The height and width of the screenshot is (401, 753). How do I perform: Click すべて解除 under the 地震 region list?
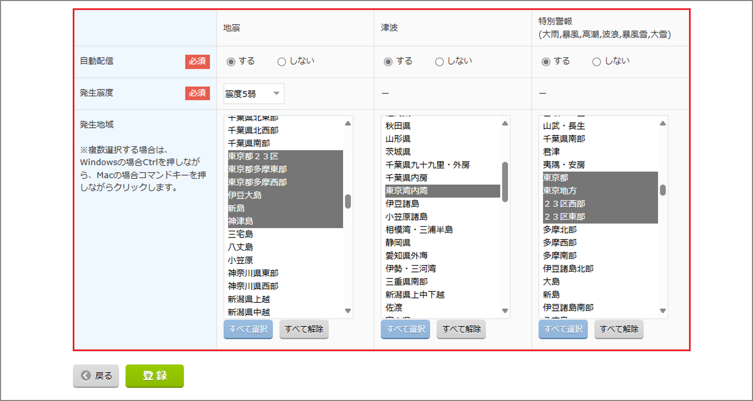[304, 329]
